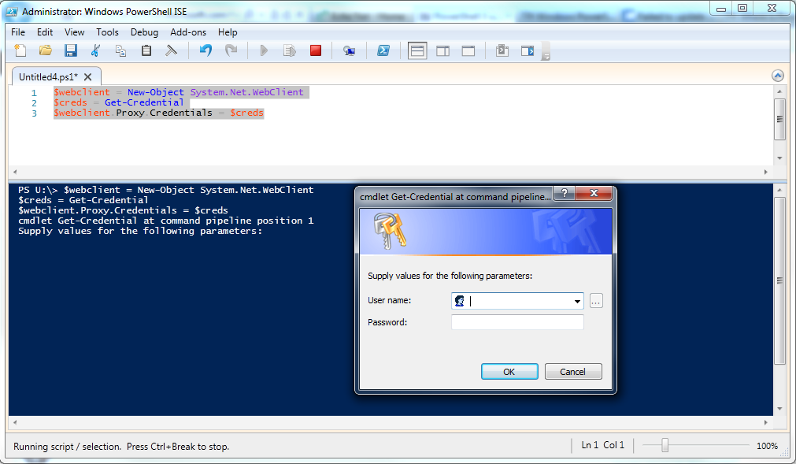Show Command Add-on toolbar icon
796x464 pixels.
coord(528,50)
